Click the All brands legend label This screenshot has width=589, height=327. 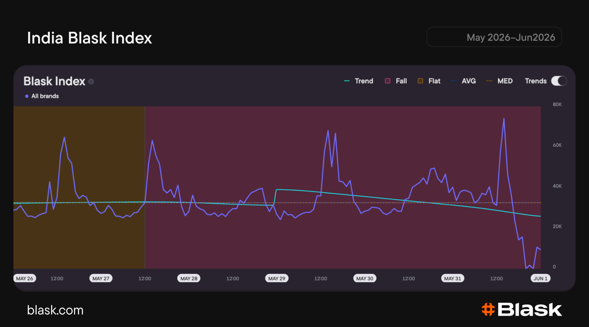[45, 96]
